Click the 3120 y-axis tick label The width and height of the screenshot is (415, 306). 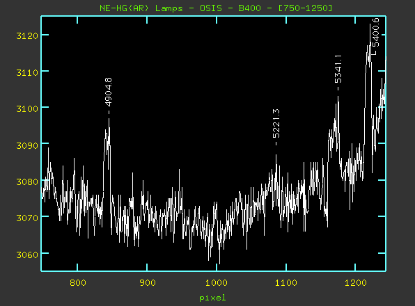[x=27, y=35]
